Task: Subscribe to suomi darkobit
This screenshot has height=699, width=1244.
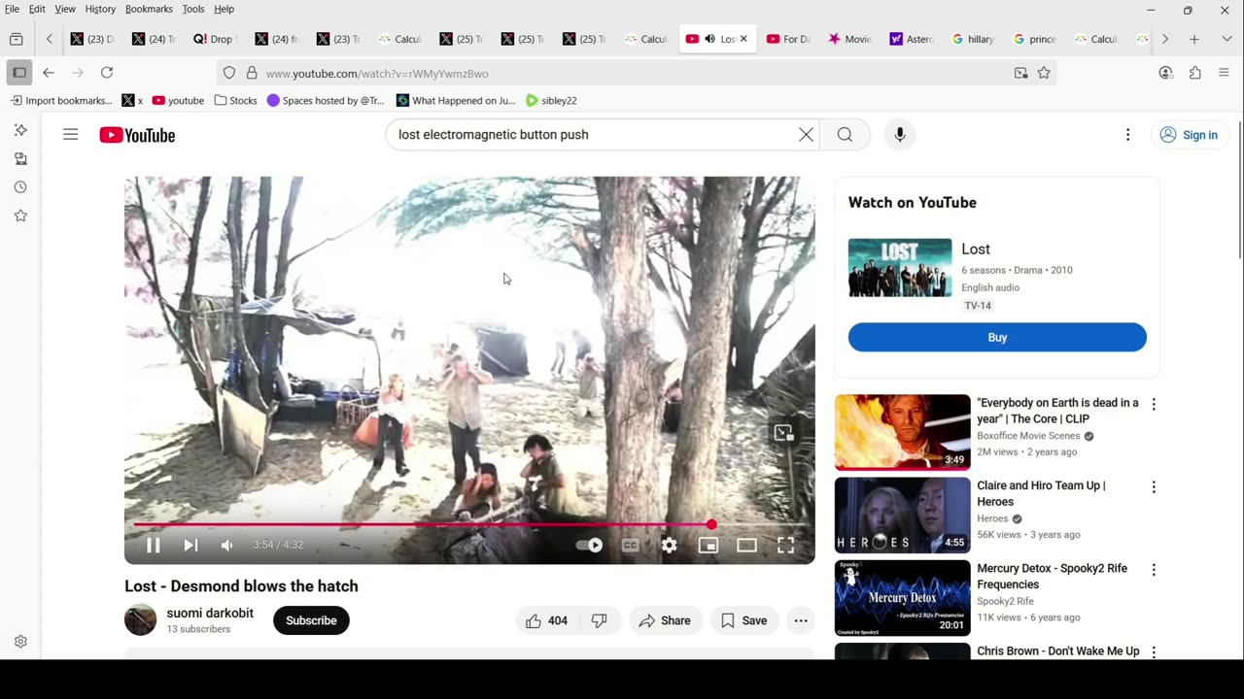Action: (311, 620)
